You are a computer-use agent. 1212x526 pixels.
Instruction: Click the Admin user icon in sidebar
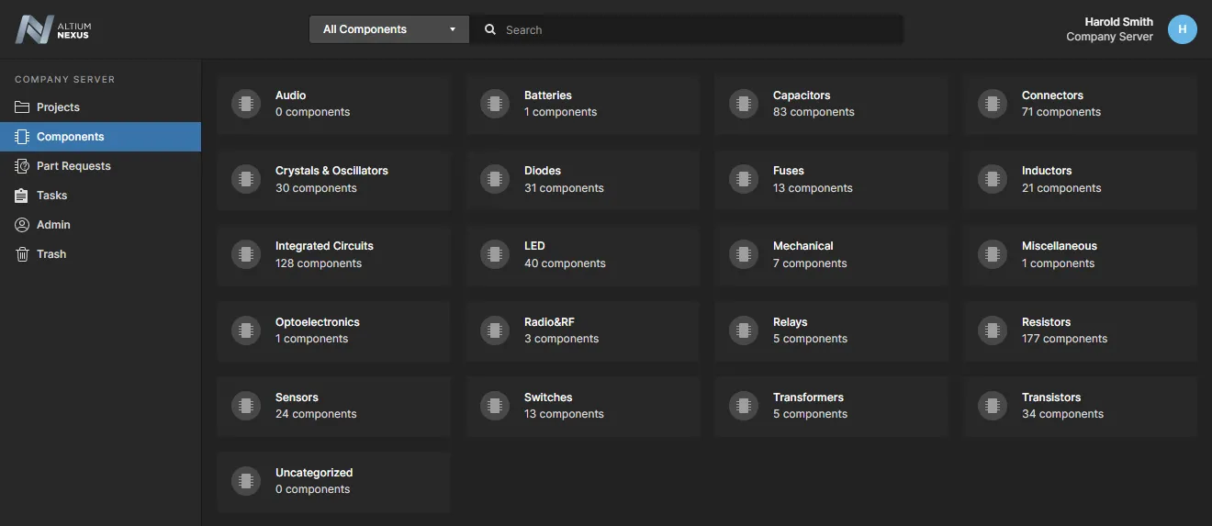coord(22,225)
